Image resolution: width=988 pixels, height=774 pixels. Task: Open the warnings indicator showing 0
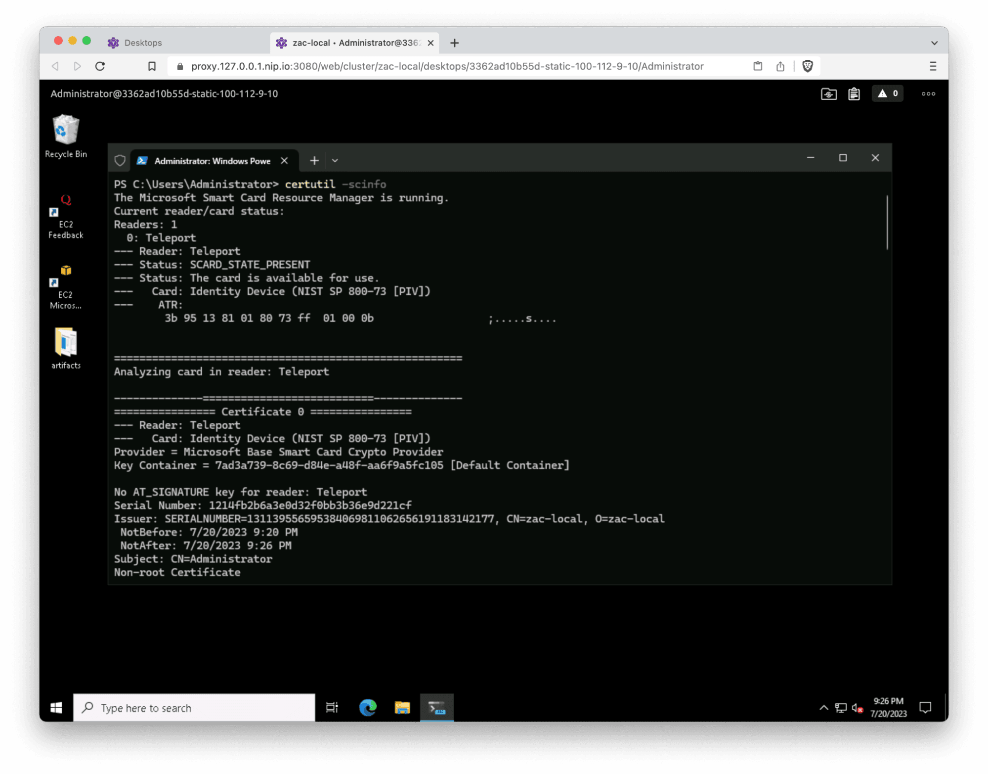(888, 93)
